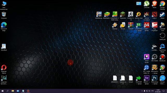The image size is (167, 93).
Task: Select the wumt_x64 icon
Action: pos(162,37)
